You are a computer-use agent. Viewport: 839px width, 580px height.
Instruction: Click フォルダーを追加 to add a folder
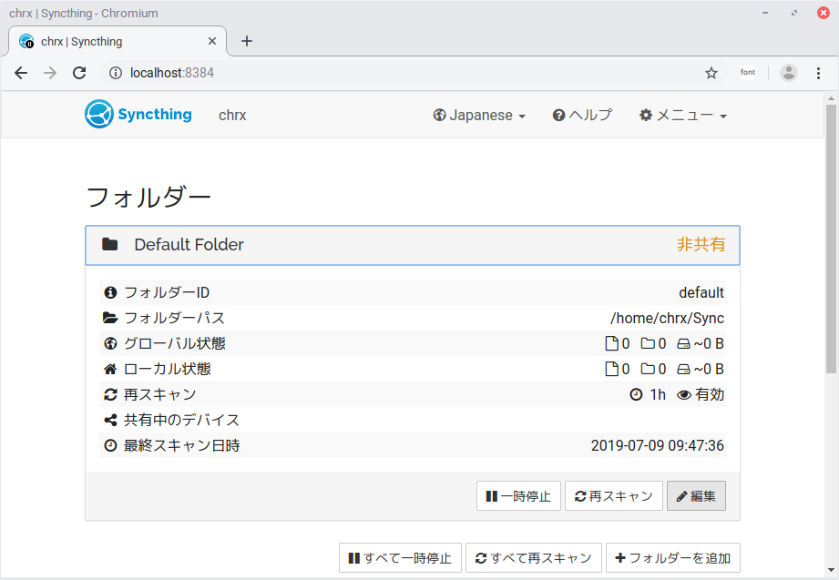pyautogui.click(x=672, y=558)
